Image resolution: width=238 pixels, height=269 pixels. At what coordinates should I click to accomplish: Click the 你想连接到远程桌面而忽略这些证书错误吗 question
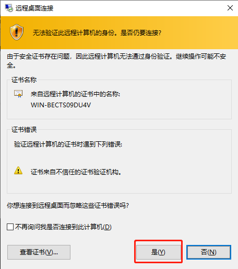click(x=68, y=206)
